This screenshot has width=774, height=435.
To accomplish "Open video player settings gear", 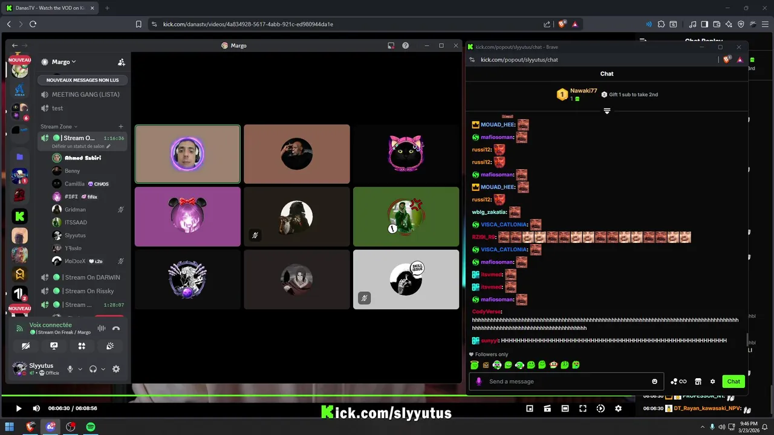I will [618, 408].
